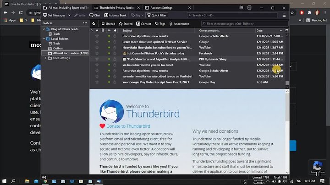The width and height of the screenshot is (330, 185).
Task: Click the Outbox folder under Local Folders
Action: point(58,48)
